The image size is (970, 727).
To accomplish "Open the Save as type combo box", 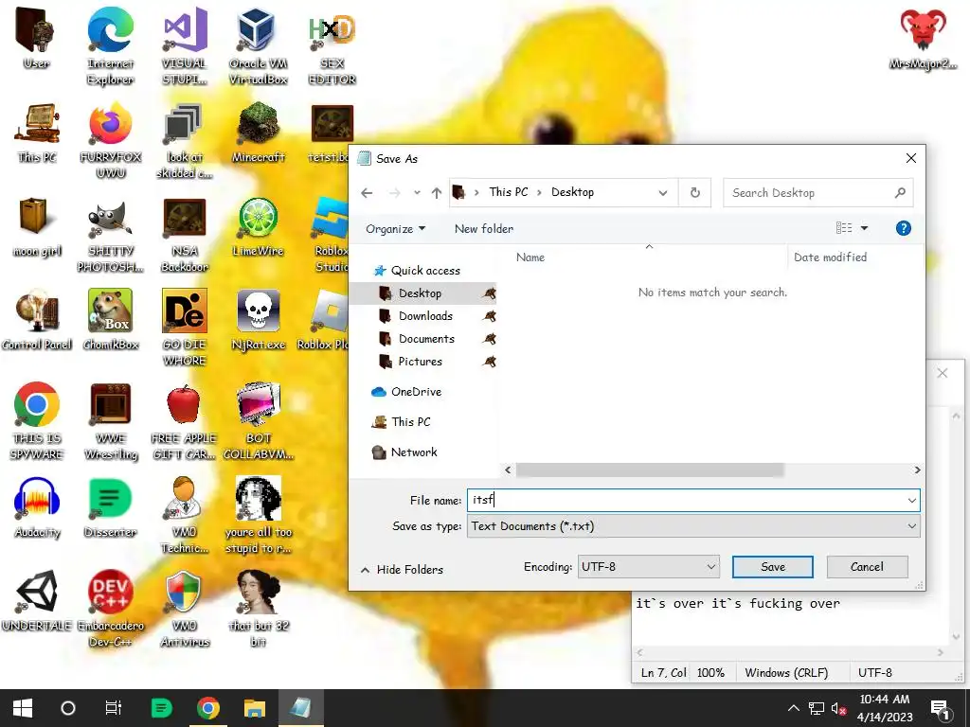I will 693,526.
